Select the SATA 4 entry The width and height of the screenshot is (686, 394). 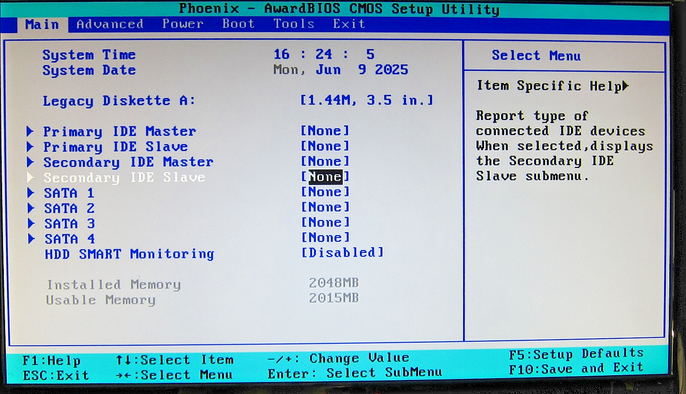69,239
